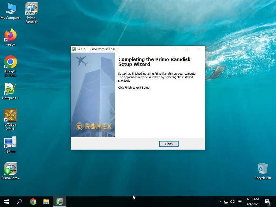The image size is (276, 207).
Task: Select the Firefox desktop shortcut
Action: (x=11, y=37)
